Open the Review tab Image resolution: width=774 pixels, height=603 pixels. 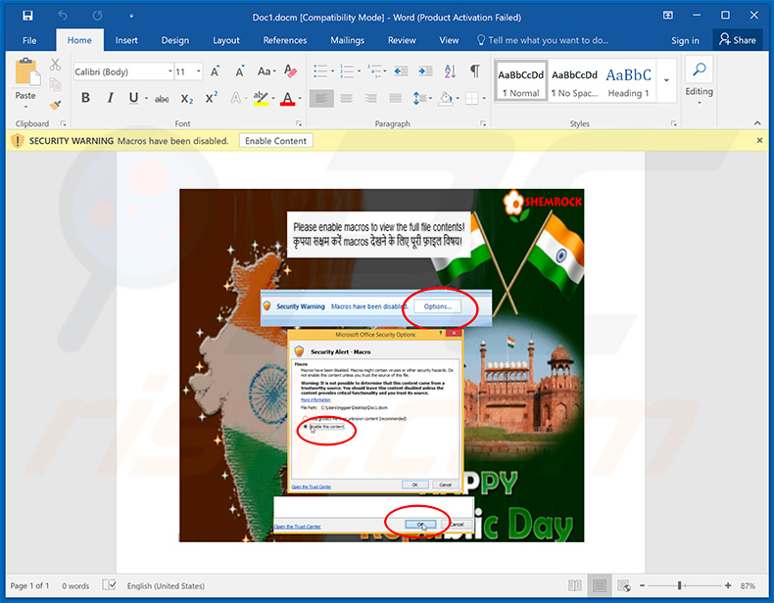[x=402, y=40]
